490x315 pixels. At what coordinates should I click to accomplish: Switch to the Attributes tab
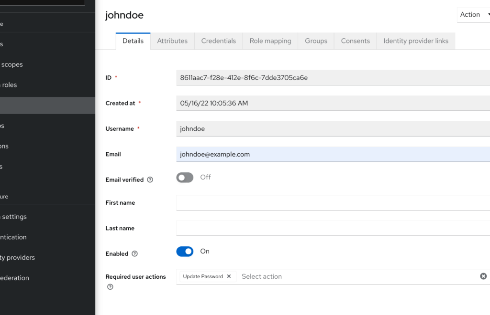tap(172, 41)
